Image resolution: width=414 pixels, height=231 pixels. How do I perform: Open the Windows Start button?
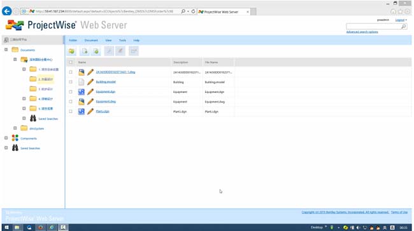coord(6,227)
